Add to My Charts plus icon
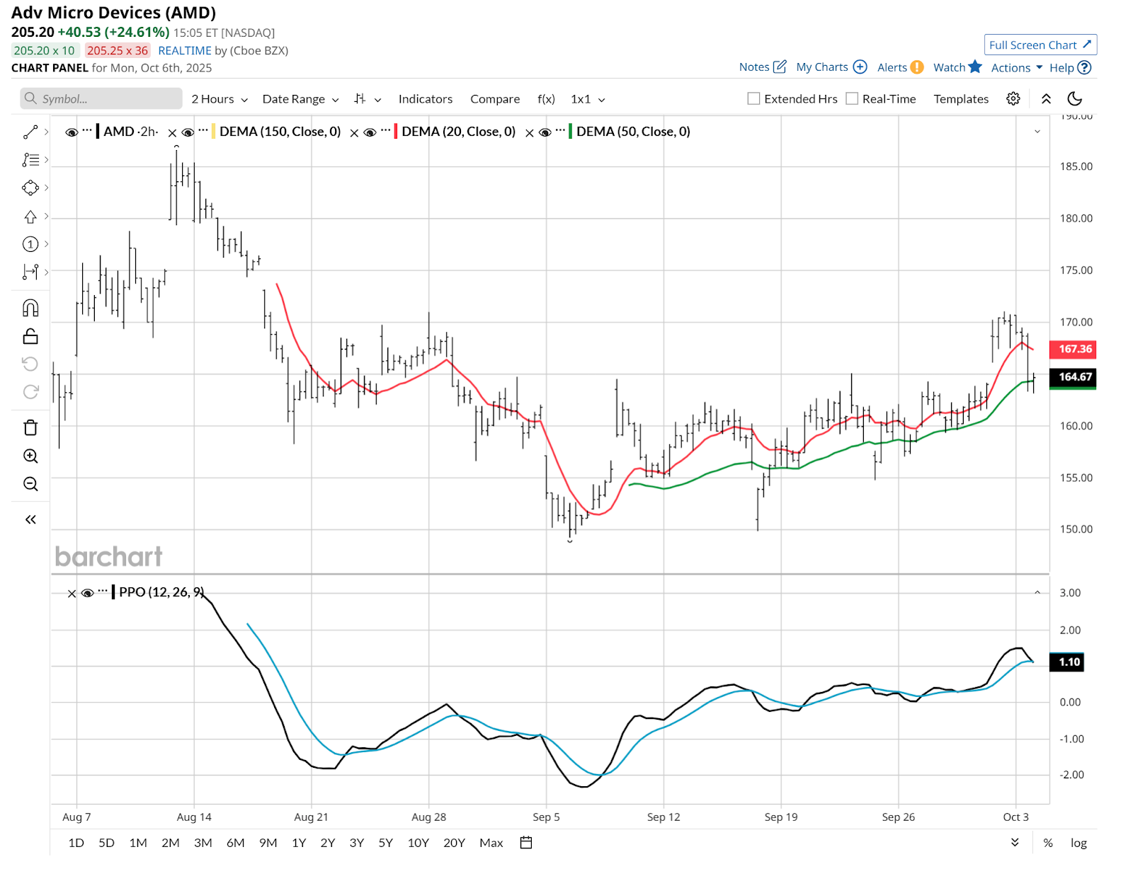The height and width of the screenshot is (881, 1133). click(x=860, y=67)
